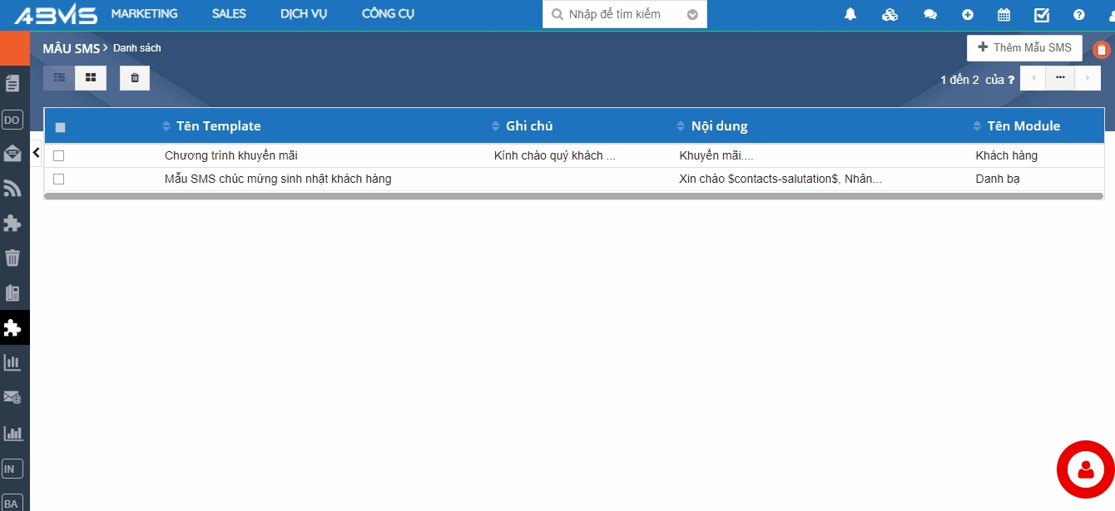This screenshot has height=511, width=1115.
Task: Select the birthday SMS template checkbox
Action: click(x=59, y=179)
